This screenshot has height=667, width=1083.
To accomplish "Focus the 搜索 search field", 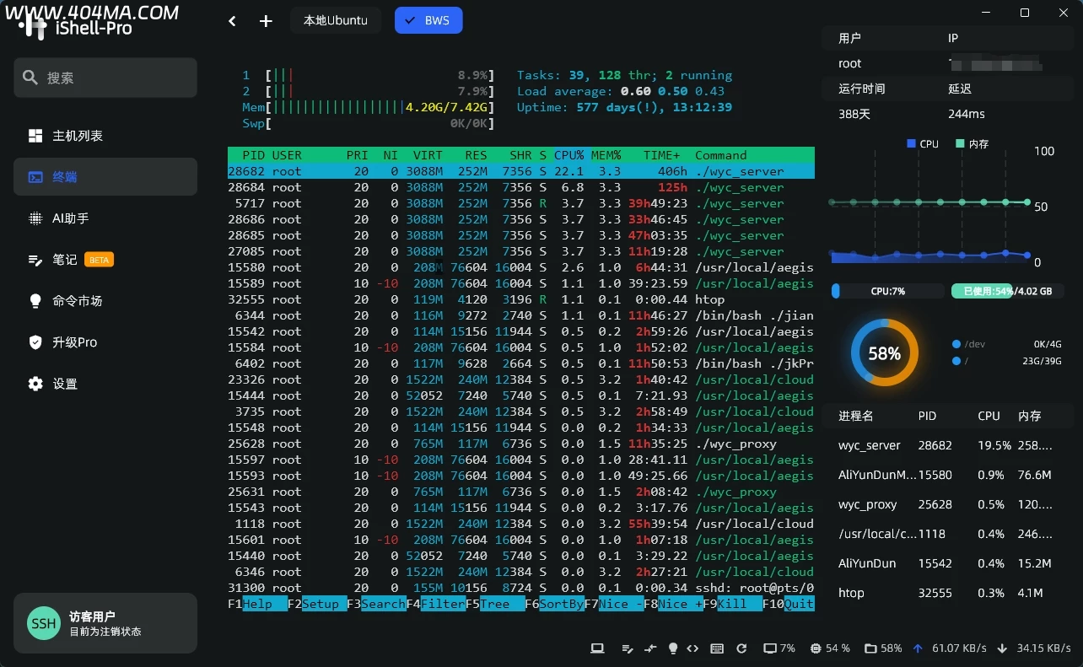I will tap(105, 78).
